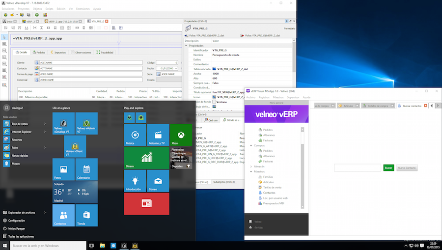442x250 pixels.
Task: Open the Deportes news tile
Action: pos(181,158)
